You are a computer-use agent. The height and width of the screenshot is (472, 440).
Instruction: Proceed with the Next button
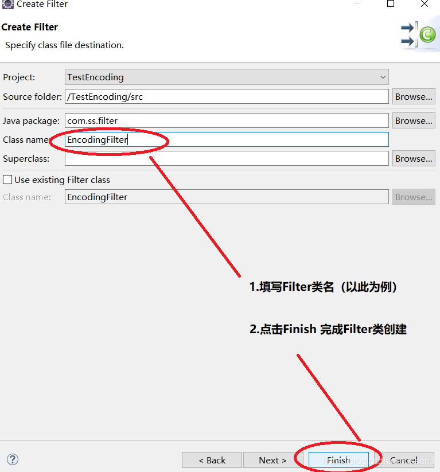point(272,460)
